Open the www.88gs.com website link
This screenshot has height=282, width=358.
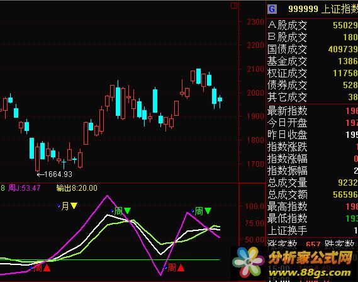point(310,273)
